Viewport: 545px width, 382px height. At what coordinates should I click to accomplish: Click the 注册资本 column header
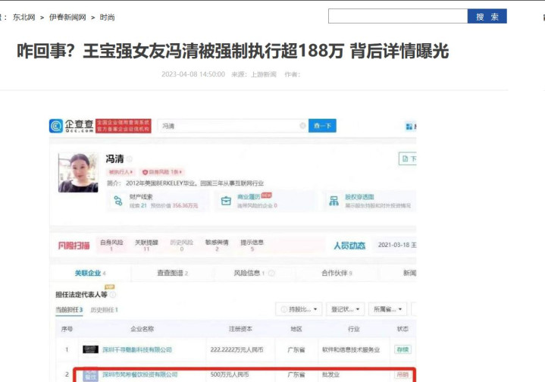(x=240, y=329)
